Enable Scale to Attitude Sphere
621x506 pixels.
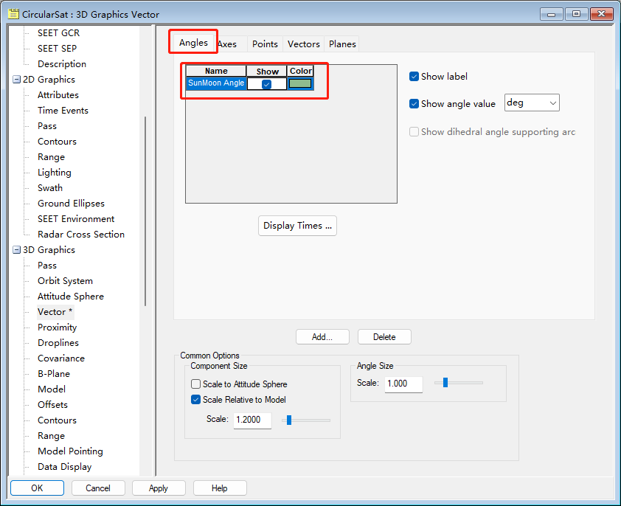[195, 384]
